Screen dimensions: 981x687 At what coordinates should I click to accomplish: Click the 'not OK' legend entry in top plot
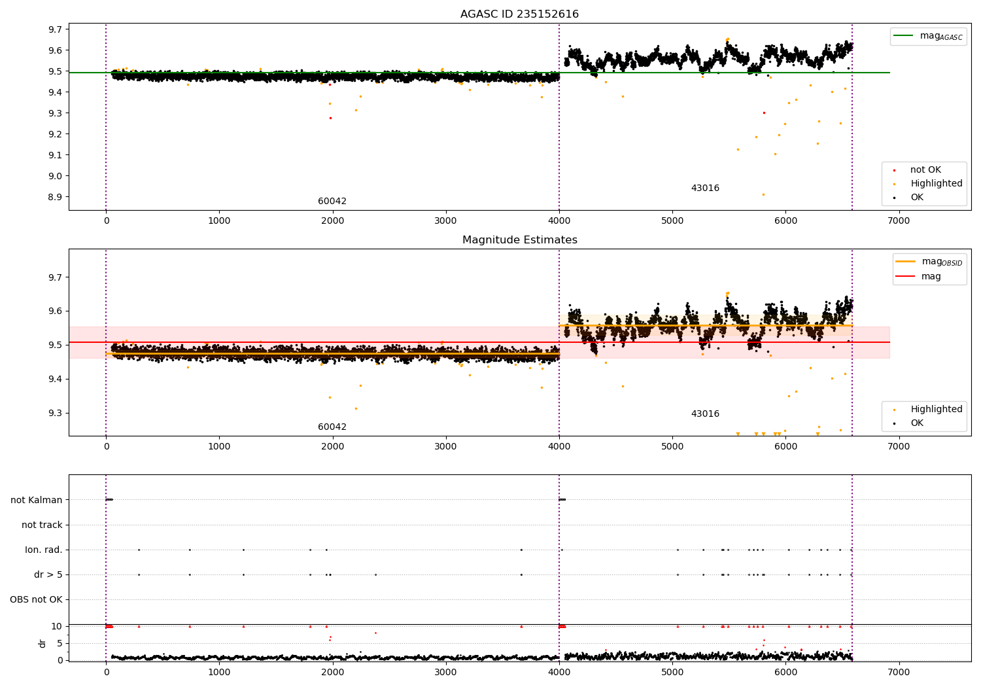[x=925, y=170]
